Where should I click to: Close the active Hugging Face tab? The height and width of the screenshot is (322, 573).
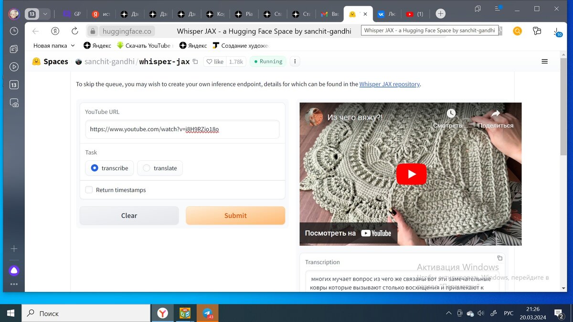[365, 14]
